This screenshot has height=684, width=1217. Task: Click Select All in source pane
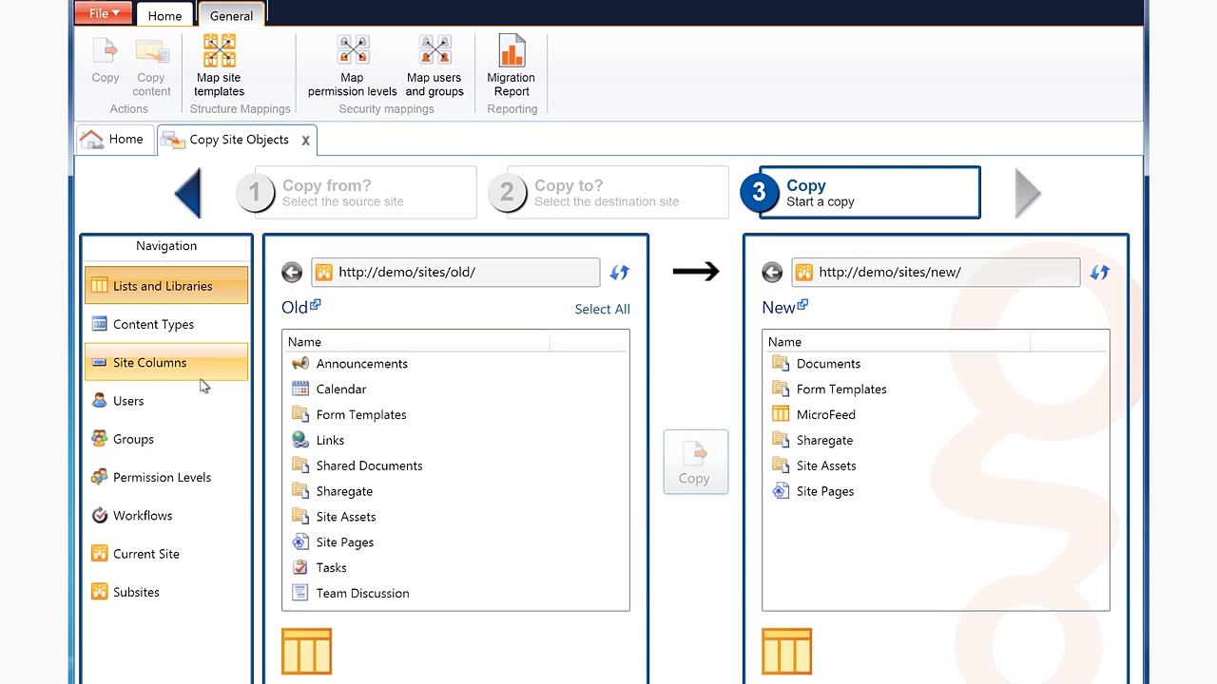pos(602,310)
